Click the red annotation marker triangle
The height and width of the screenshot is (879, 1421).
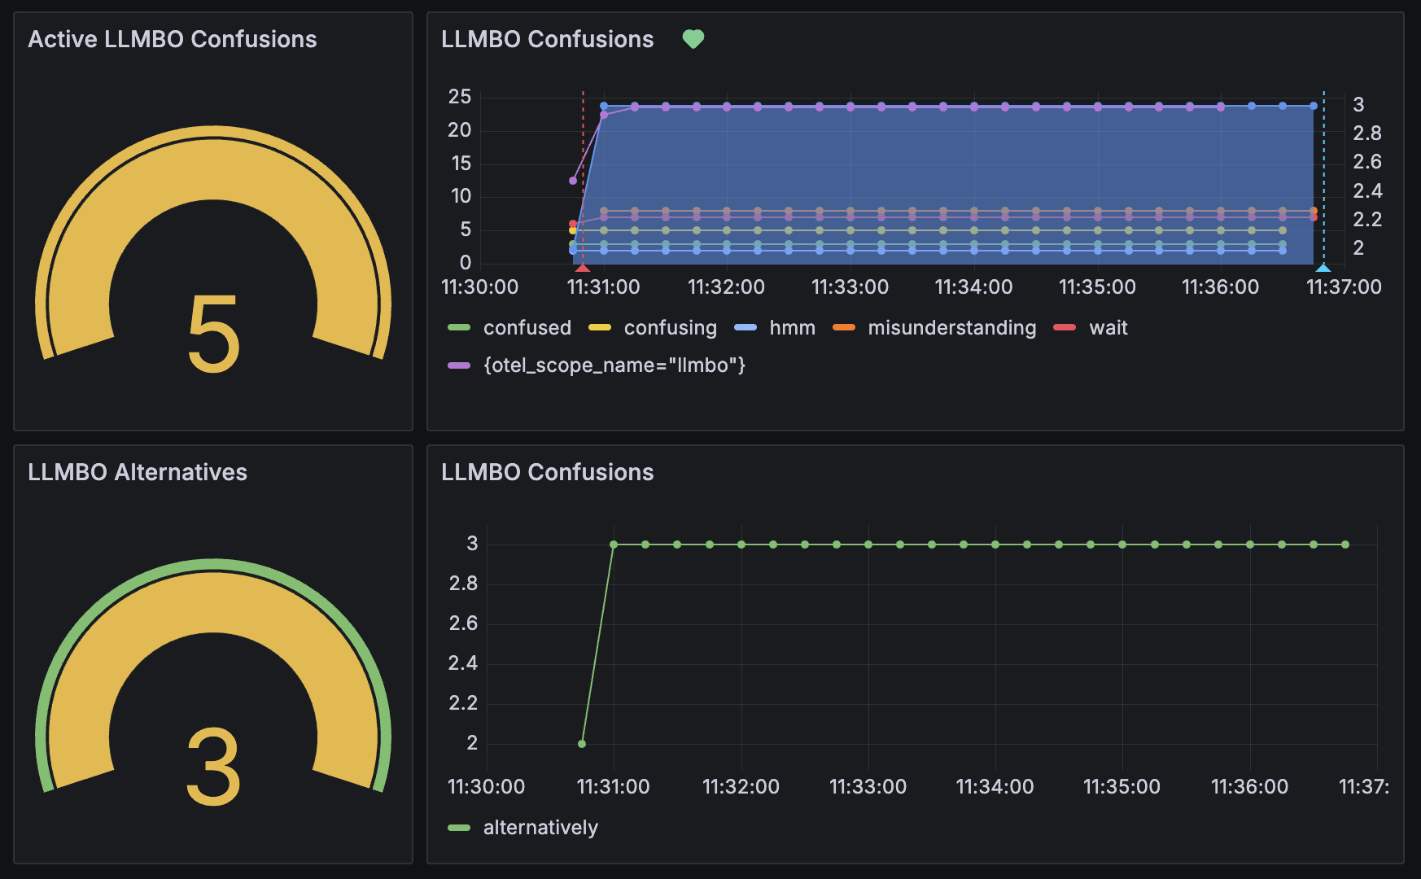(x=583, y=268)
